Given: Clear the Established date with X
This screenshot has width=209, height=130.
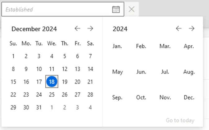Looking at the screenshot, I should point(131,9).
